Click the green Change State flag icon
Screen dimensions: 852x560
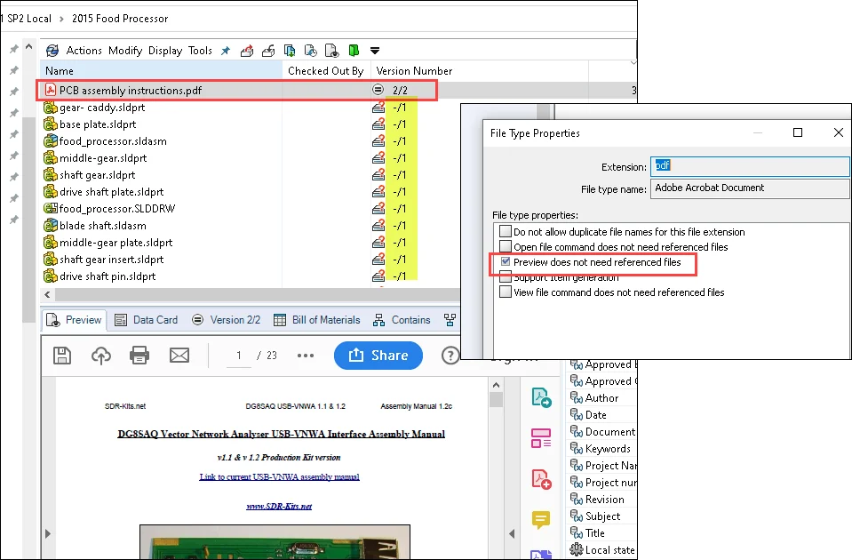click(354, 51)
